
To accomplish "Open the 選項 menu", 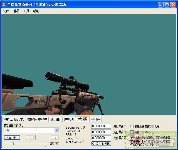I will [16, 11].
